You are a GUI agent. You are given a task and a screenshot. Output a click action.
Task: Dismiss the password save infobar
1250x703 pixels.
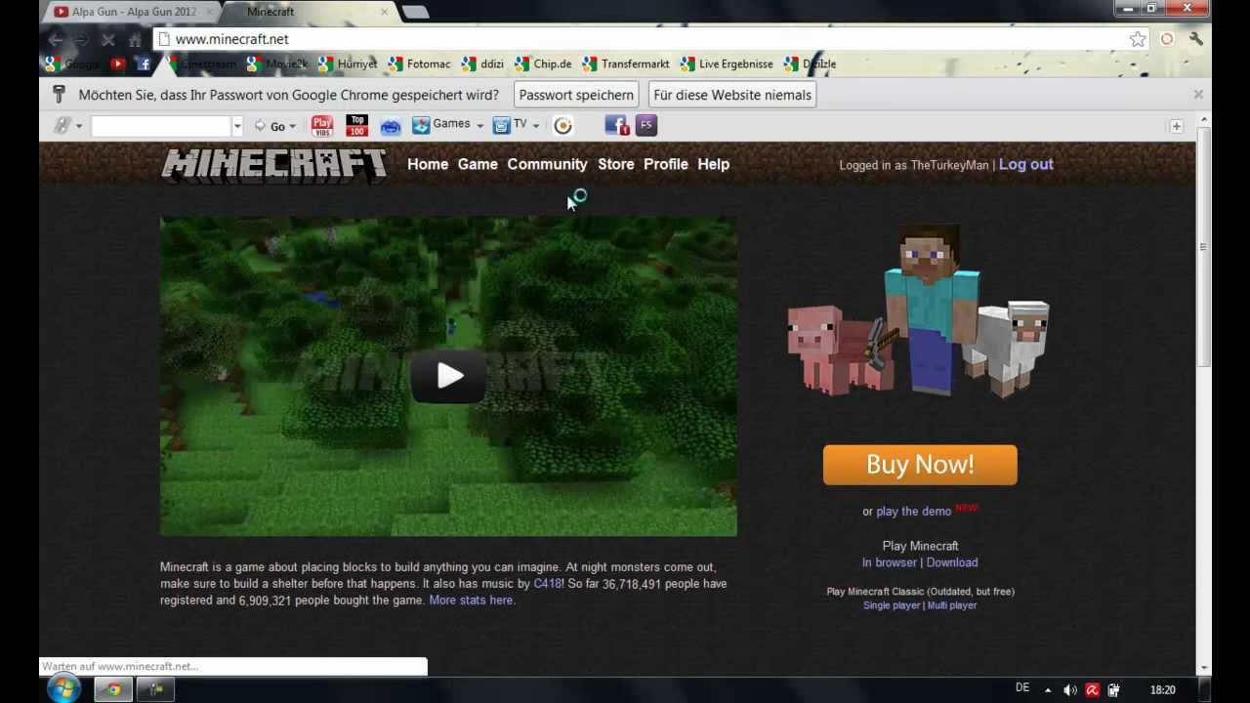click(1198, 95)
